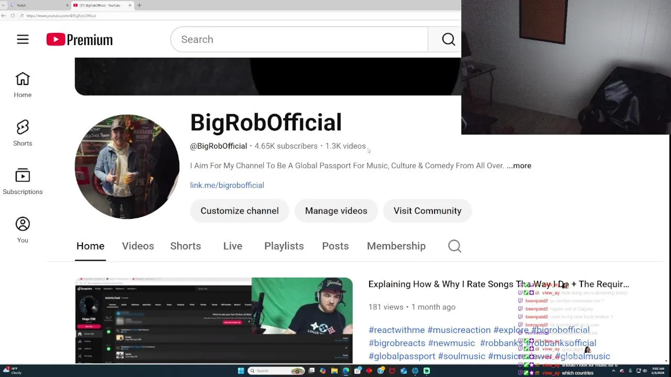Viewport: 671px width, 377px height.
Task: Go back with the browser back arrow
Action: [x=4, y=16]
